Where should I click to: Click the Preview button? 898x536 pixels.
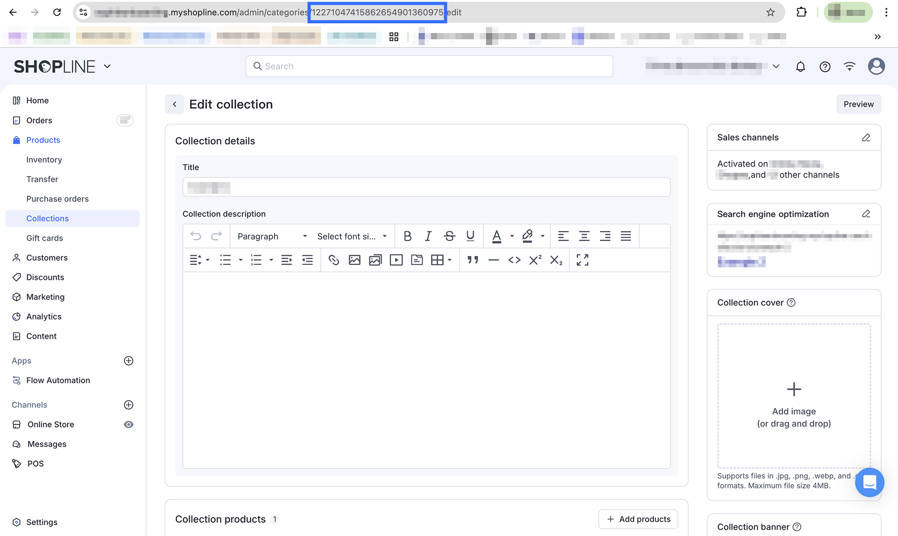point(858,104)
